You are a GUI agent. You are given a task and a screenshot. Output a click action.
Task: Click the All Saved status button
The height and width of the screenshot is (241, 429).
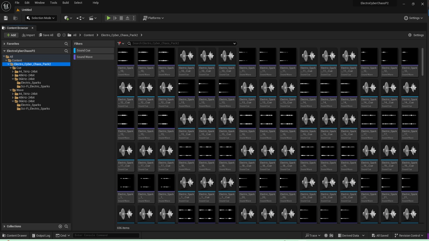pos(380,235)
